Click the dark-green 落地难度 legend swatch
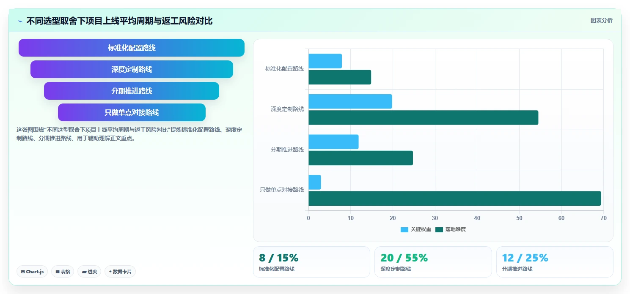 439,229
